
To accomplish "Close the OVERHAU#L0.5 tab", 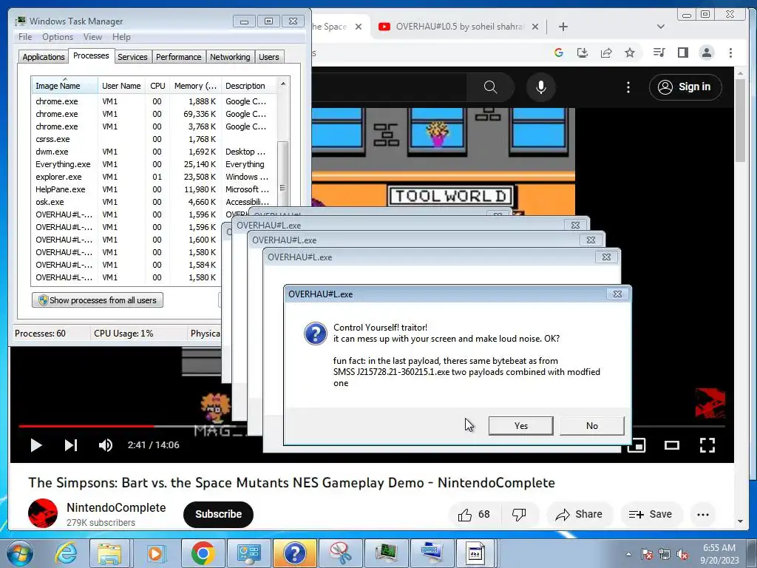I will tap(535, 27).
